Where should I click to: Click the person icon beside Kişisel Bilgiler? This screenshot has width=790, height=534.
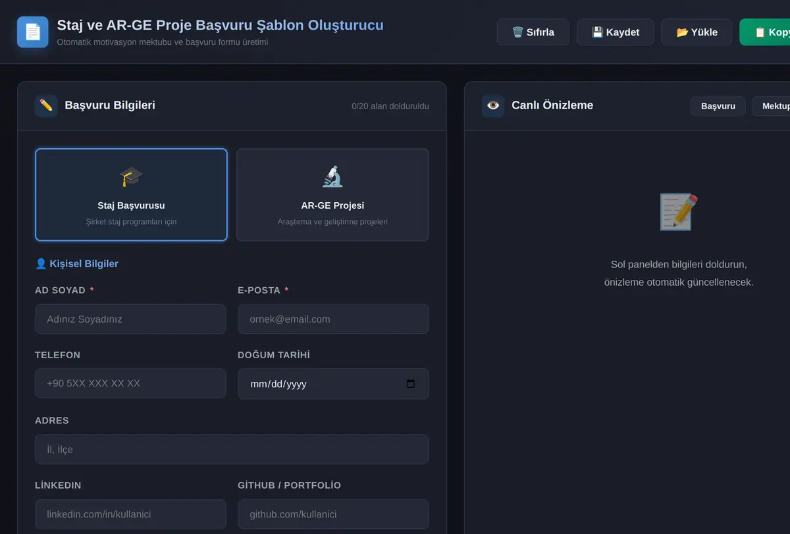click(41, 263)
